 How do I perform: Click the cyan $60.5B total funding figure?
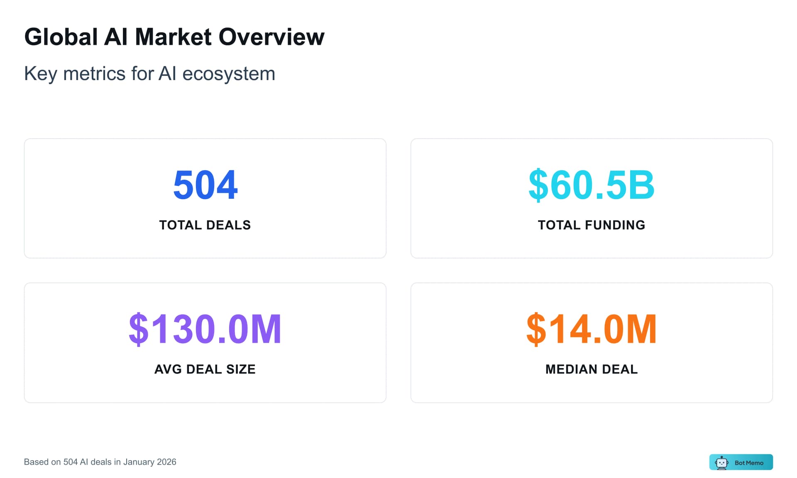coord(591,185)
